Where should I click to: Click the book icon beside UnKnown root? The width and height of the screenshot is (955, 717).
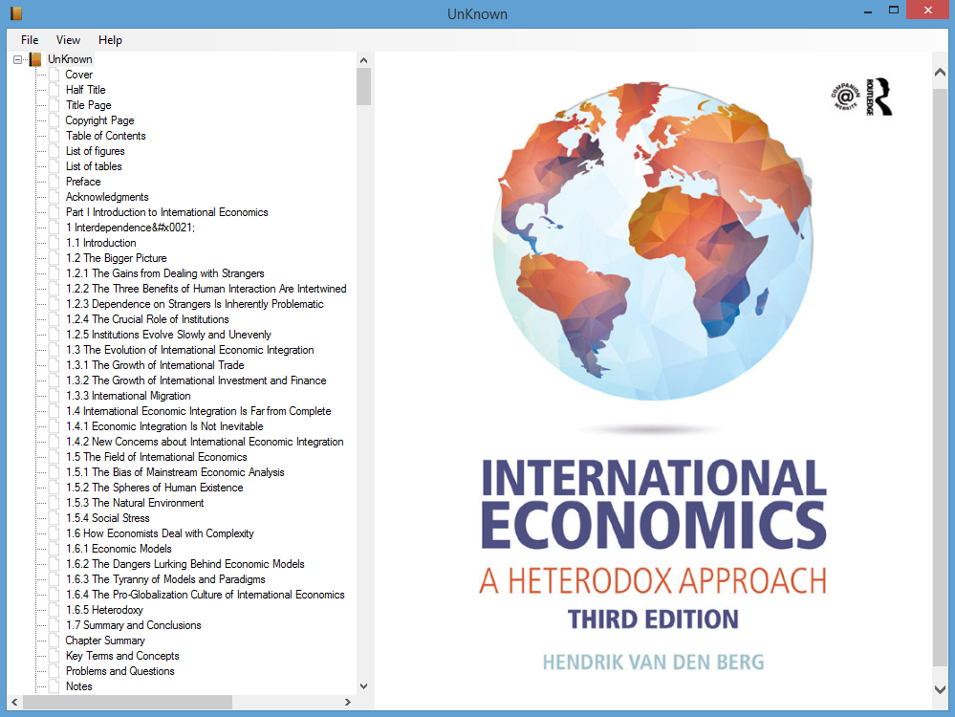[35, 59]
